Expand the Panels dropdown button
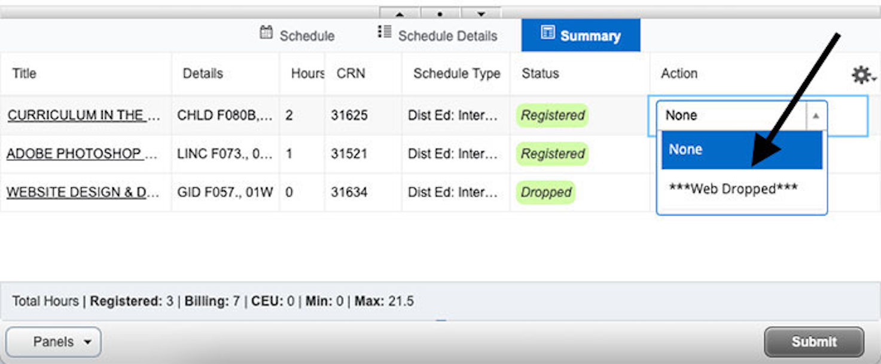The height and width of the screenshot is (364, 881). (x=54, y=342)
